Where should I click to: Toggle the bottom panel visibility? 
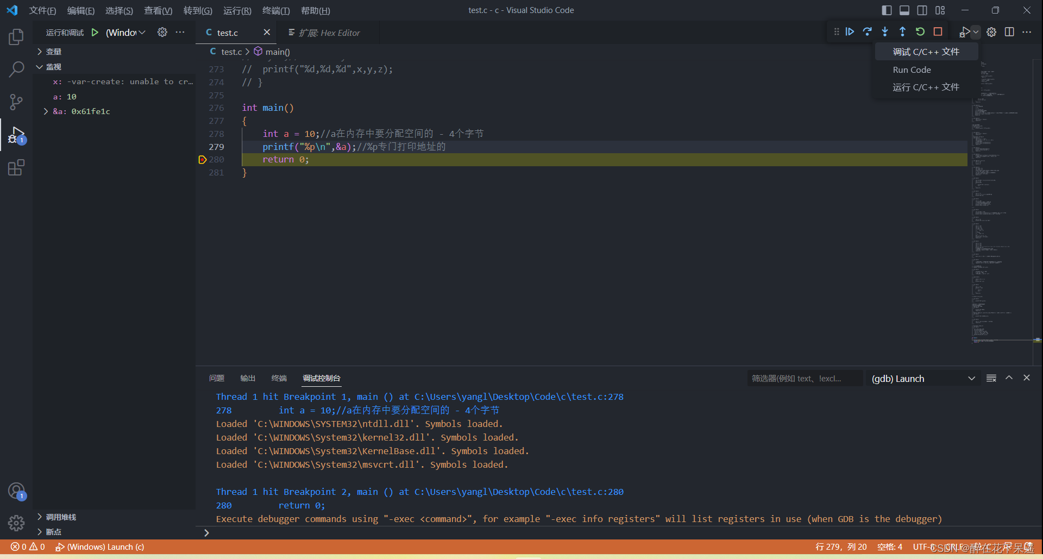click(x=904, y=10)
